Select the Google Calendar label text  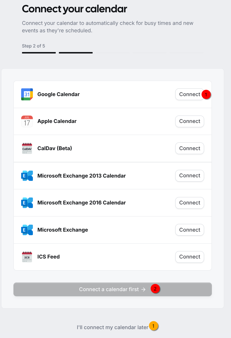pos(58,94)
